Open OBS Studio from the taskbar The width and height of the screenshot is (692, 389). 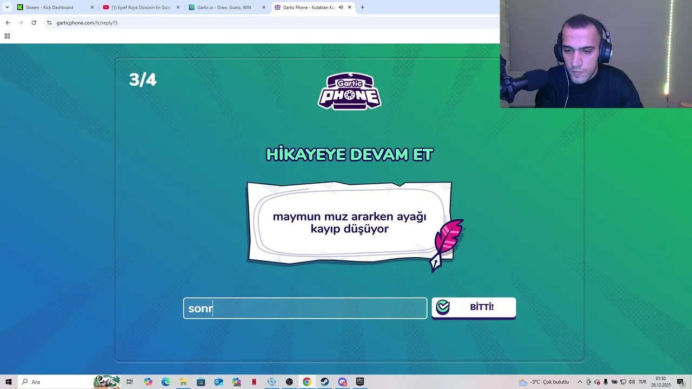289,382
